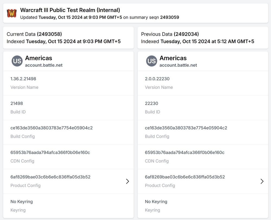Viewport: 271px width, 220px height.
Task: Click CDN Config label in Current Data
Action: pos(22,161)
